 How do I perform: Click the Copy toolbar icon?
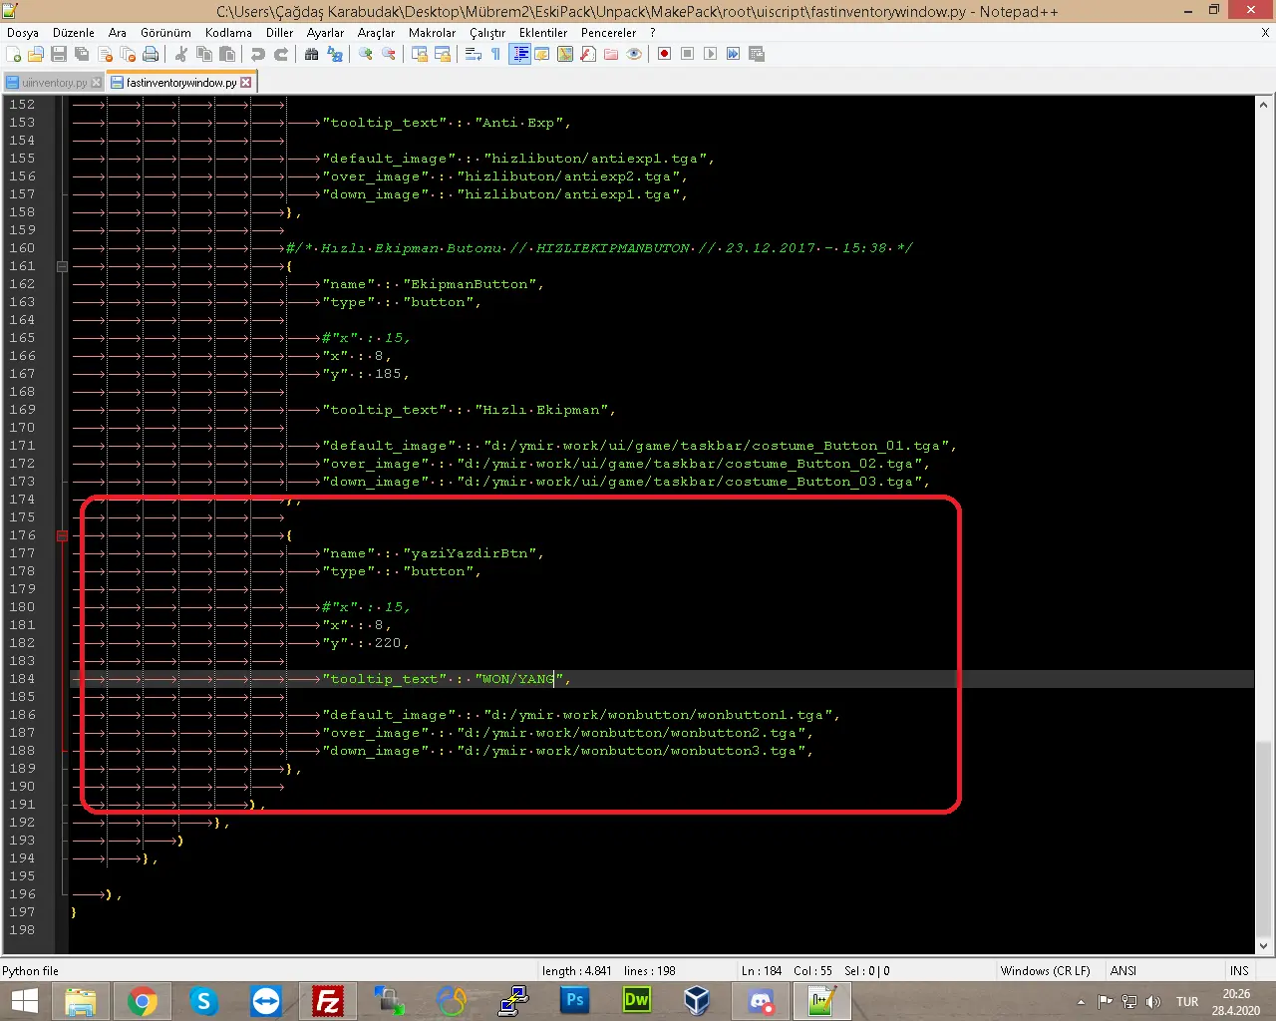[204, 54]
